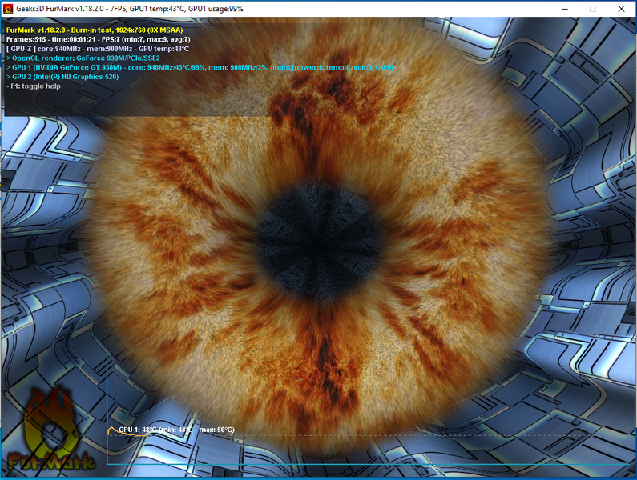Click the dashed max temperature line on graph
The width and height of the screenshot is (637, 480).
coord(368,435)
